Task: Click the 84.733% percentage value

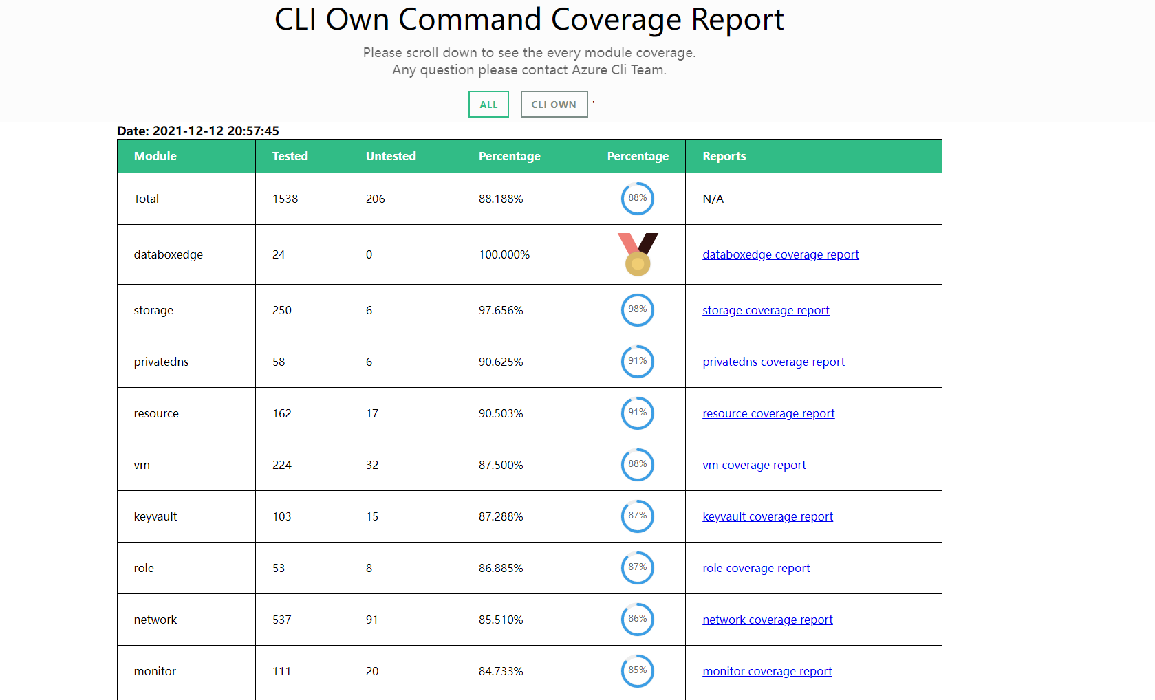Action: click(501, 671)
